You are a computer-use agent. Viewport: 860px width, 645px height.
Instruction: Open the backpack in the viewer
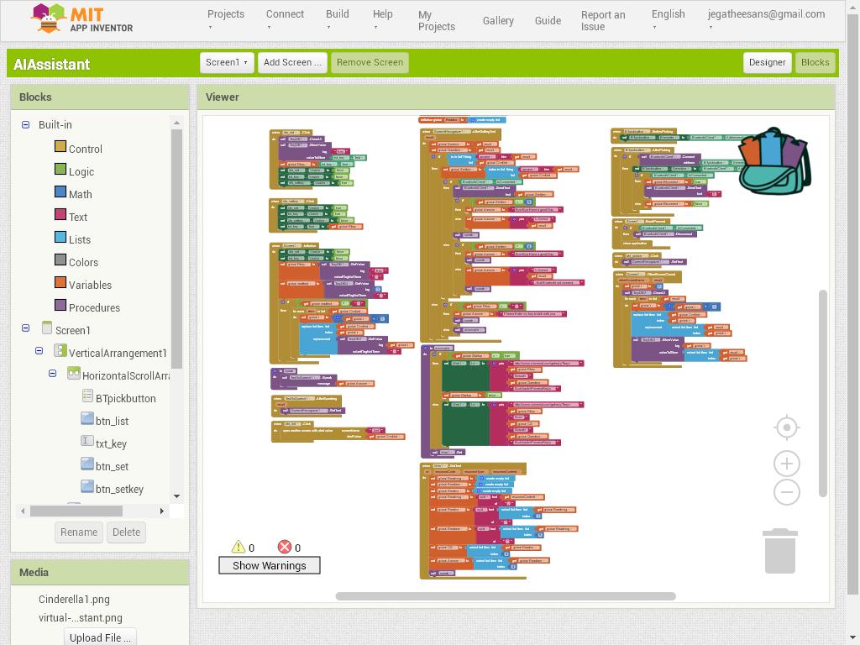pos(773,160)
